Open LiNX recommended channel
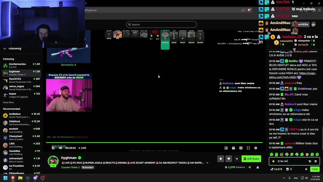The image size is (323, 182). (x=21, y=145)
